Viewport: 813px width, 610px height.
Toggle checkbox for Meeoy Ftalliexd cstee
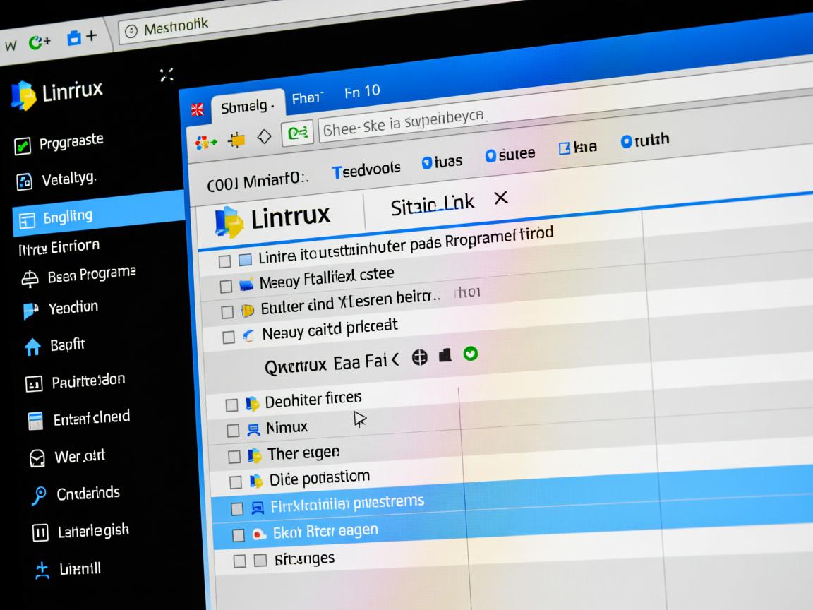[x=226, y=286]
